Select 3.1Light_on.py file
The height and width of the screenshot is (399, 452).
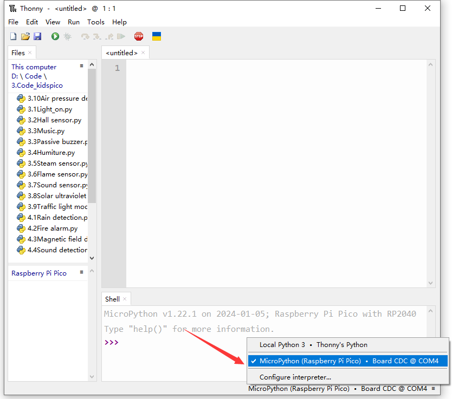point(44,109)
